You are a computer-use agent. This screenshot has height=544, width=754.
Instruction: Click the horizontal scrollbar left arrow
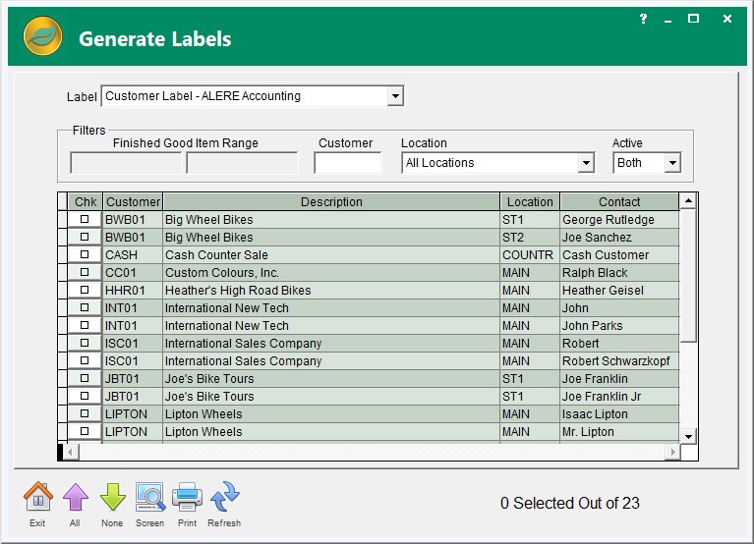(x=71, y=452)
